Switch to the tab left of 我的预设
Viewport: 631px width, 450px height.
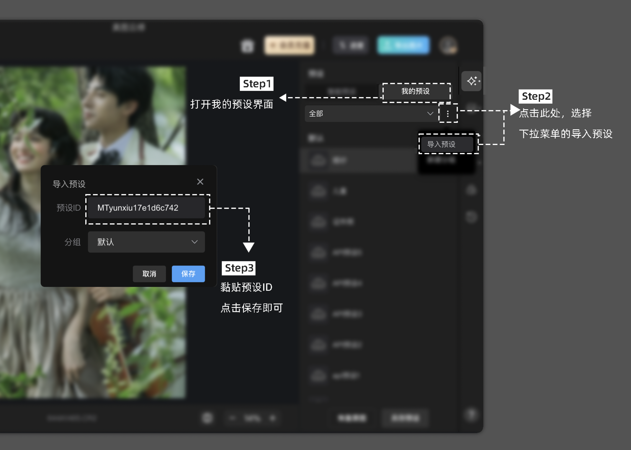click(342, 91)
